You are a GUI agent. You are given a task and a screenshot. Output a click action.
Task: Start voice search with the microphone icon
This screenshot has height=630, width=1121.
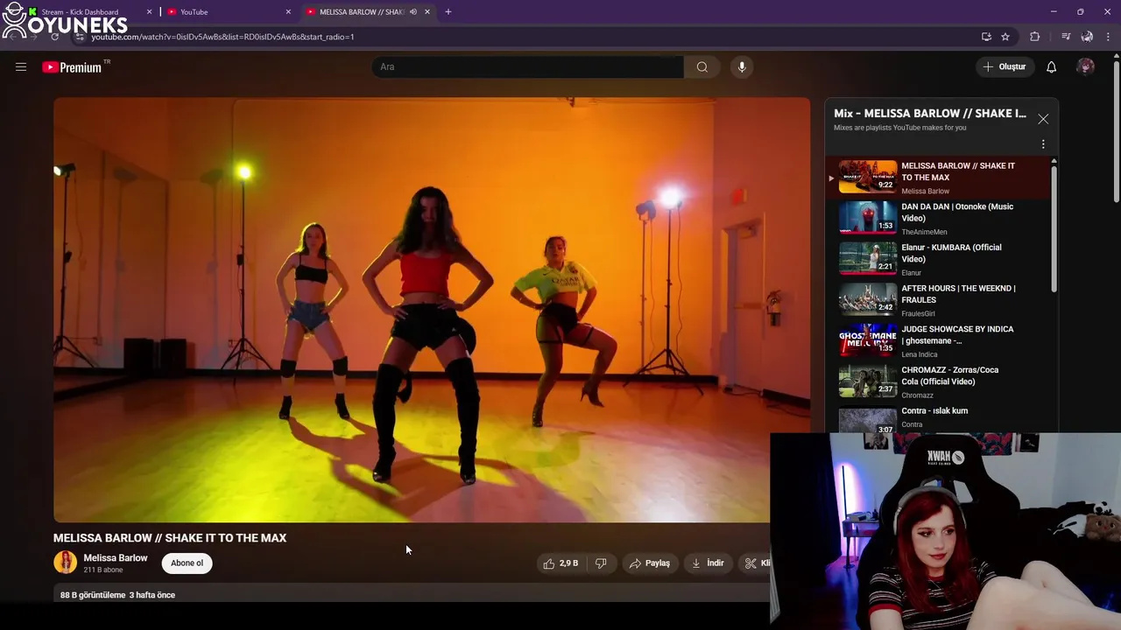[742, 66]
